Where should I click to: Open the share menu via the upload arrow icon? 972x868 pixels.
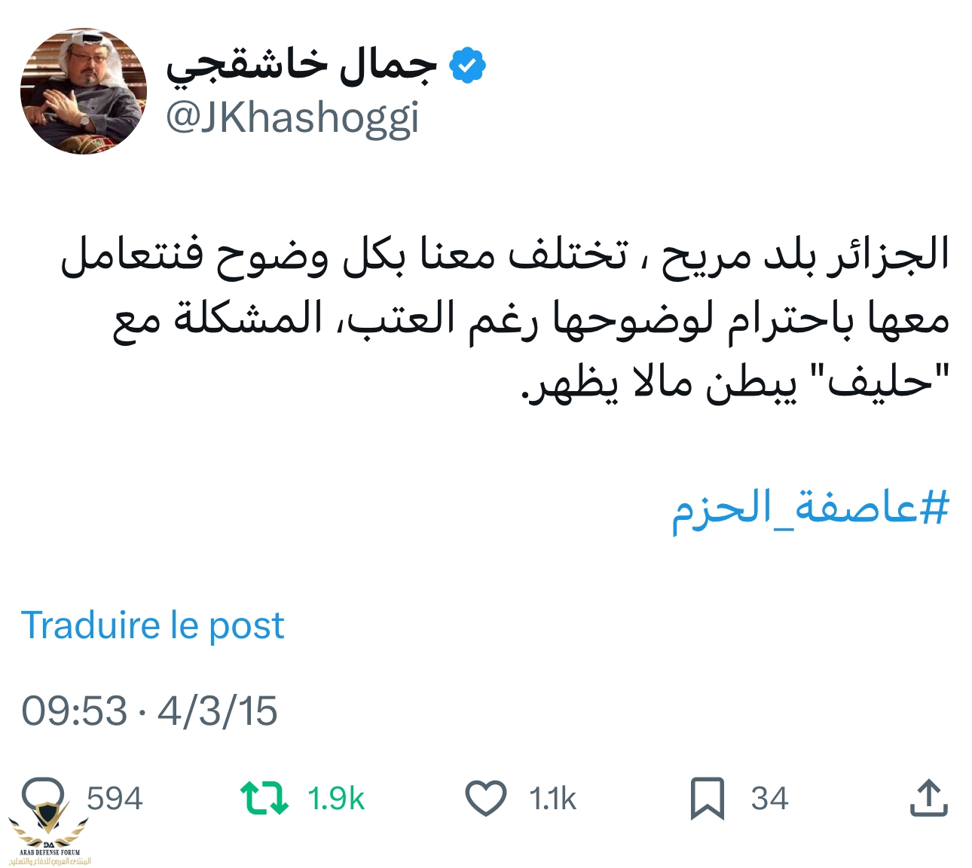(928, 799)
